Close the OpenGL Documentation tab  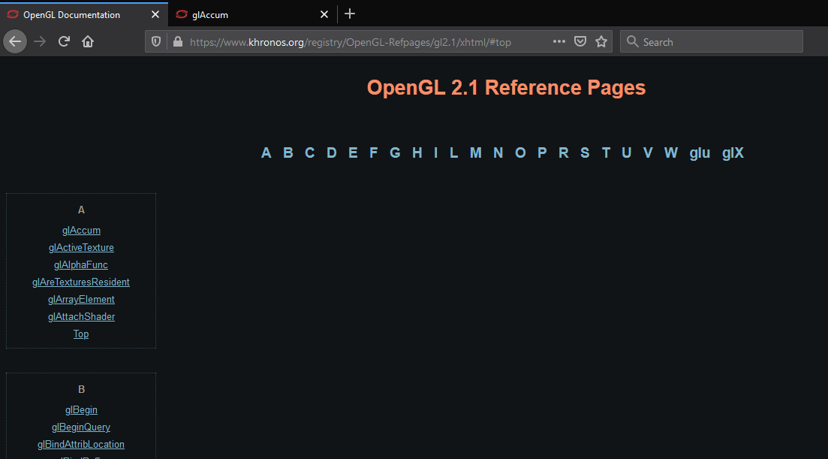pyautogui.click(x=155, y=14)
